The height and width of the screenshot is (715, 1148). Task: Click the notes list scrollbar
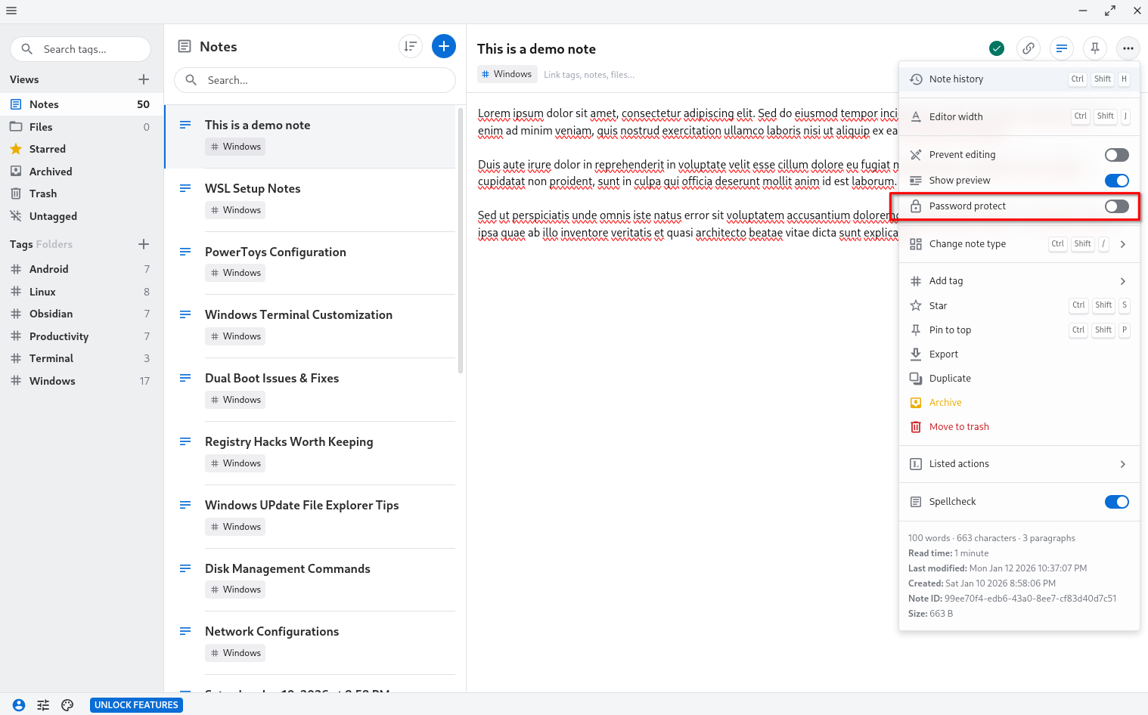pyautogui.click(x=461, y=240)
